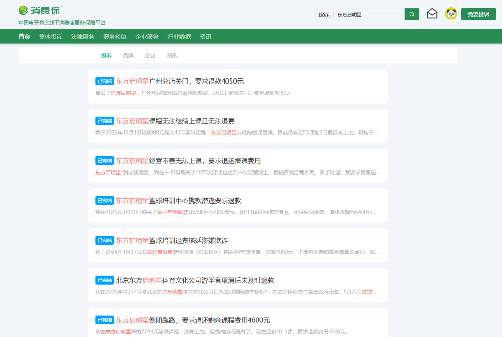Click 已完结 badge on 倒闭跑路 complaint
502x337 pixels.
click(105, 320)
